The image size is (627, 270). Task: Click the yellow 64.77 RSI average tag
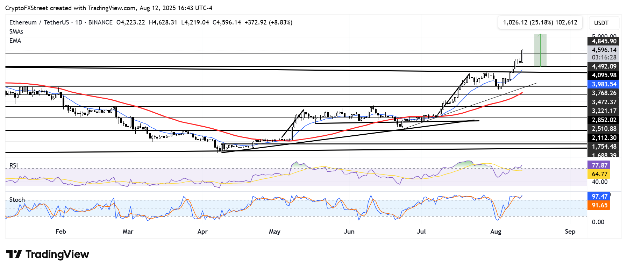(x=599, y=174)
